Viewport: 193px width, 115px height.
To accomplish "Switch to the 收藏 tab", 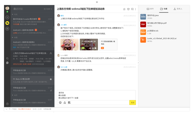I will [164, 9].
